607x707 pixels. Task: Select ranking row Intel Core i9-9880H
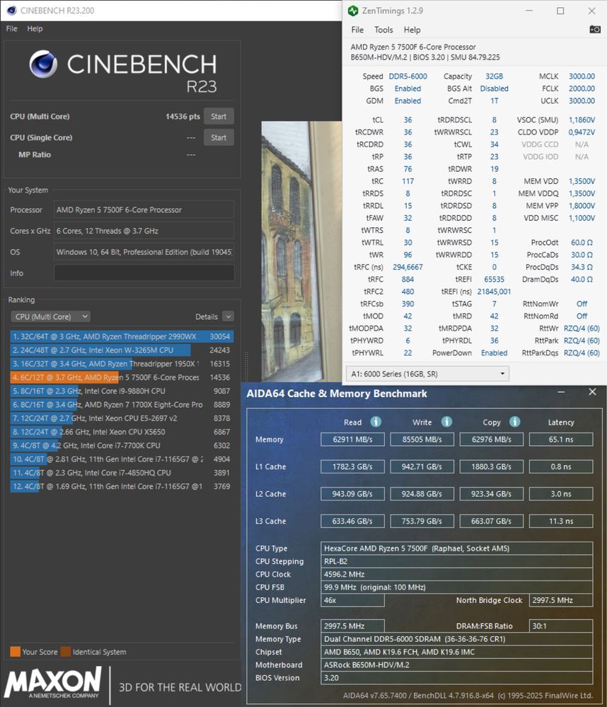pos(122,391)
